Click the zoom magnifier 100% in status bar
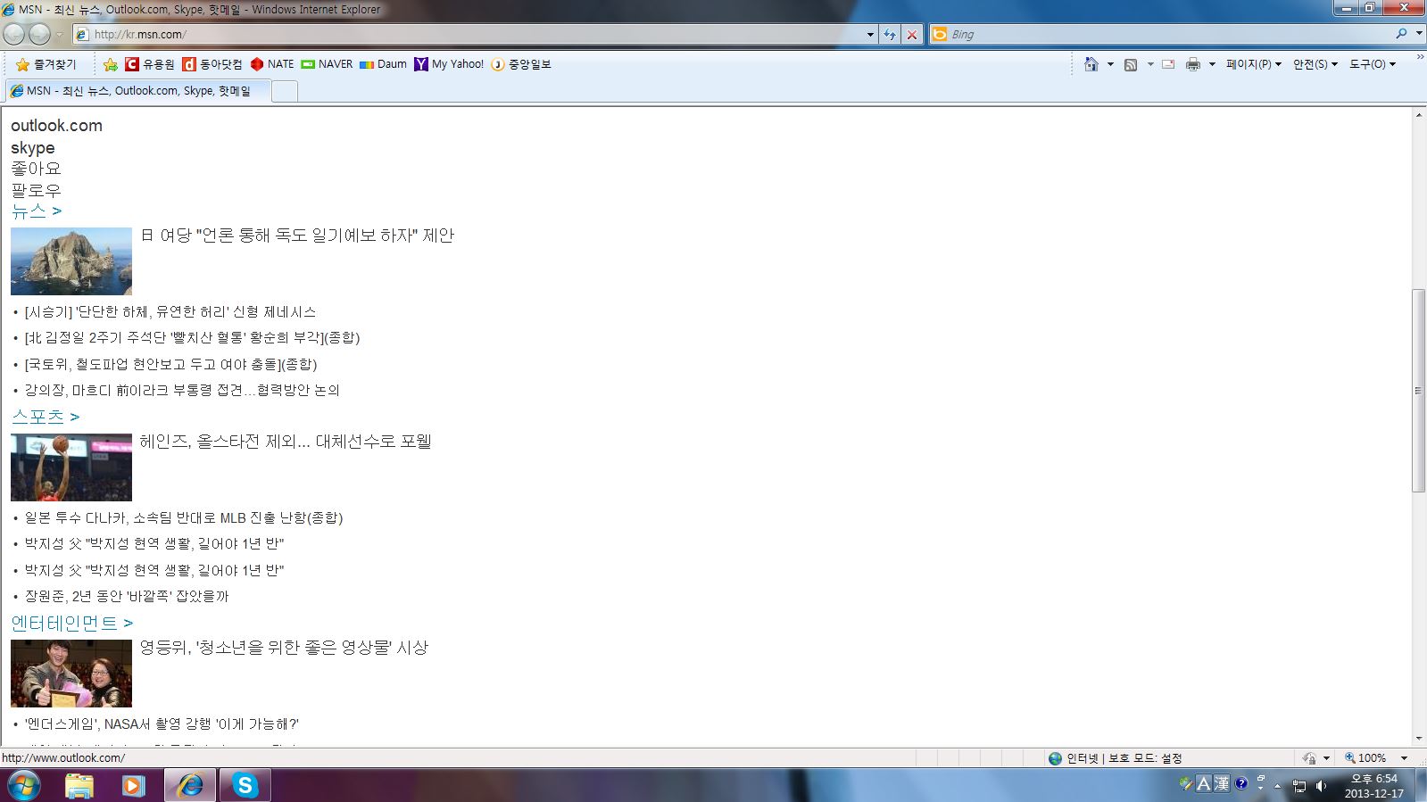 [1365, 758]
